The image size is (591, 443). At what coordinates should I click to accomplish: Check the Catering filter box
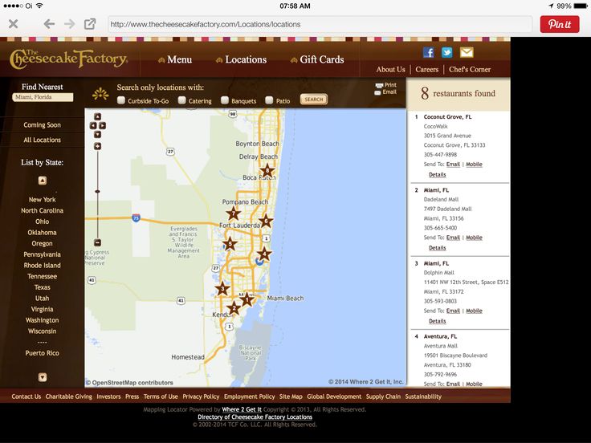coord(182,100)
